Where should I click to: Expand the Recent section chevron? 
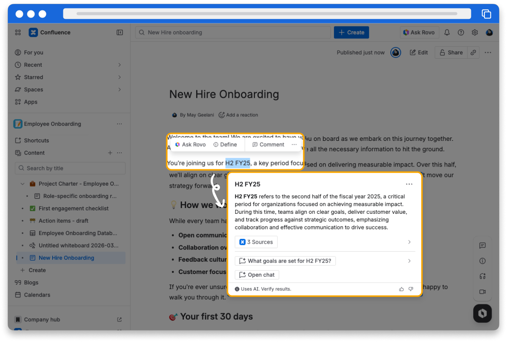point(119,65)
